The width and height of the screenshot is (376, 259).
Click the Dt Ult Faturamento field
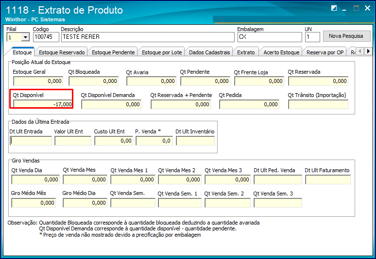coord(328,179)
